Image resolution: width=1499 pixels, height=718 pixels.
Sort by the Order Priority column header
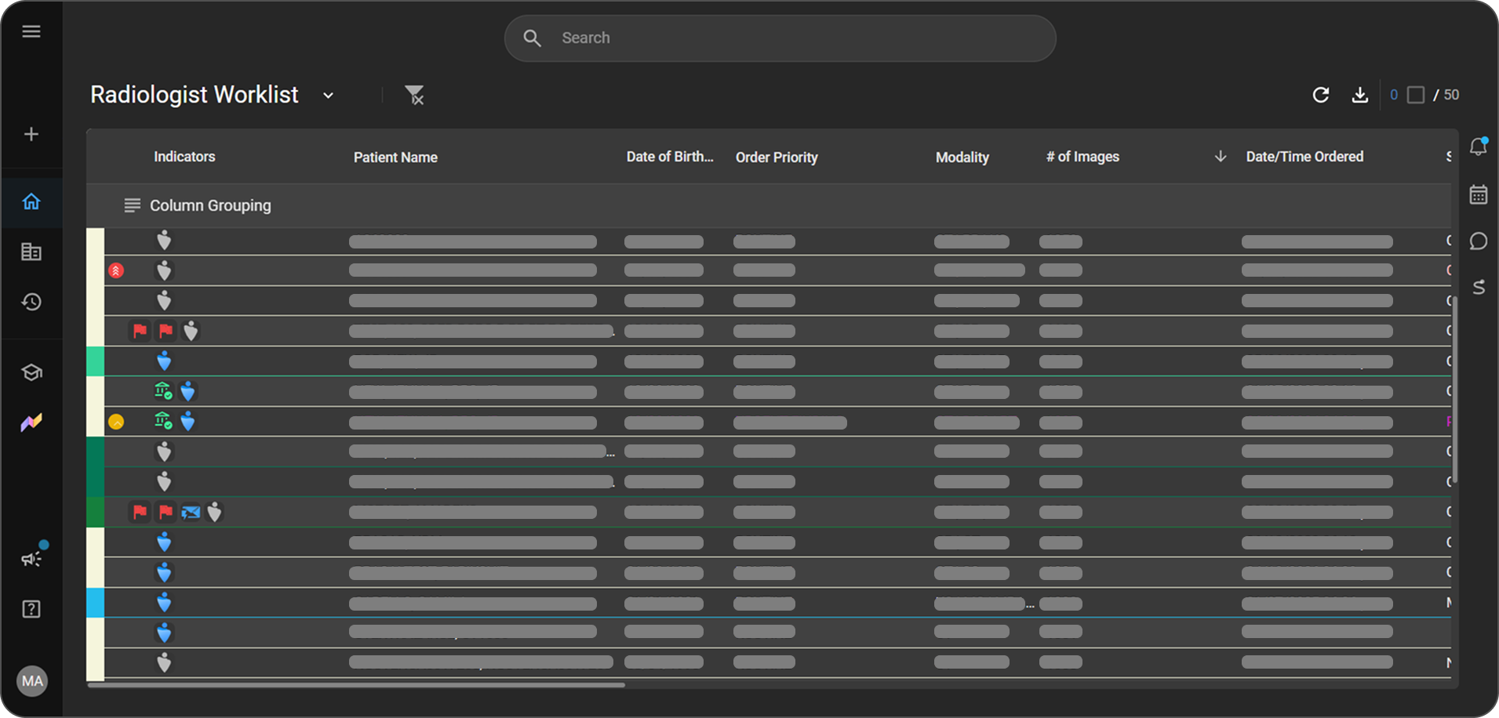[777, 158]
